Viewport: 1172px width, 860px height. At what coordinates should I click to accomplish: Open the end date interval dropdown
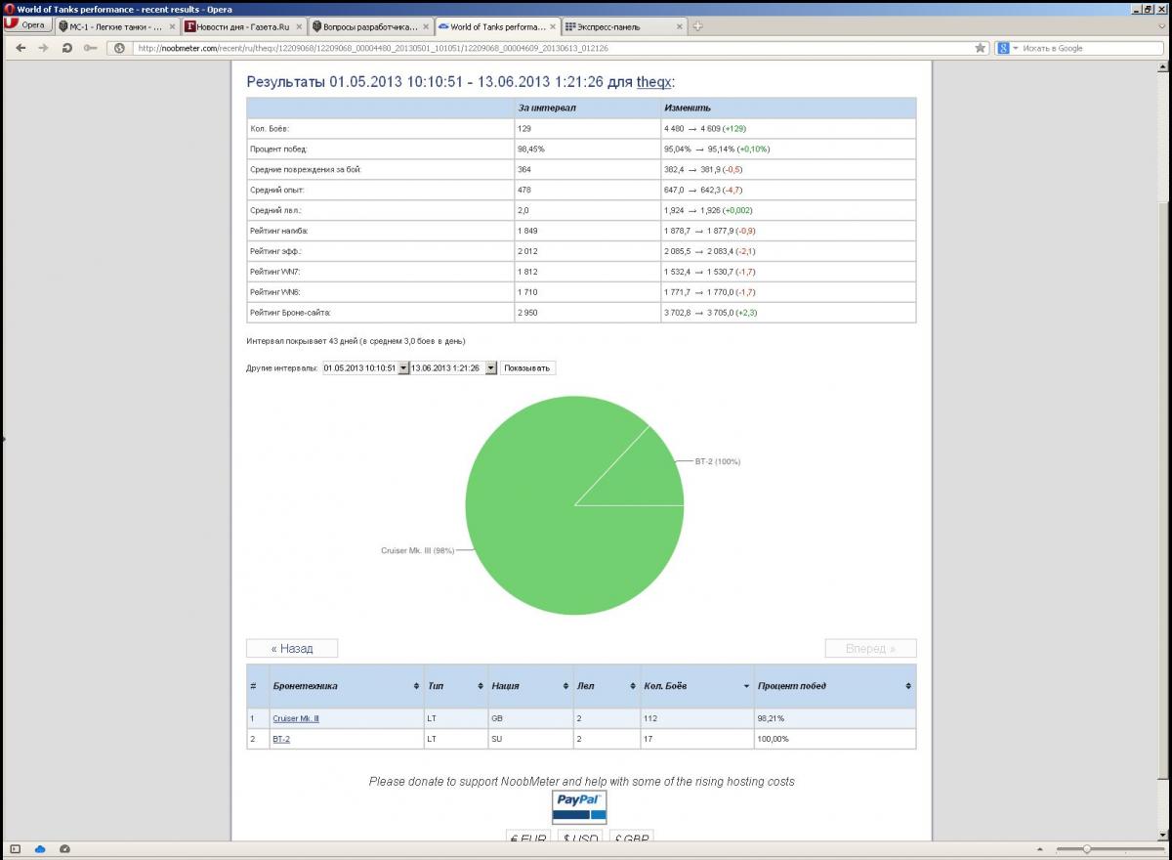pyautogui.click(x=490, y=368)
